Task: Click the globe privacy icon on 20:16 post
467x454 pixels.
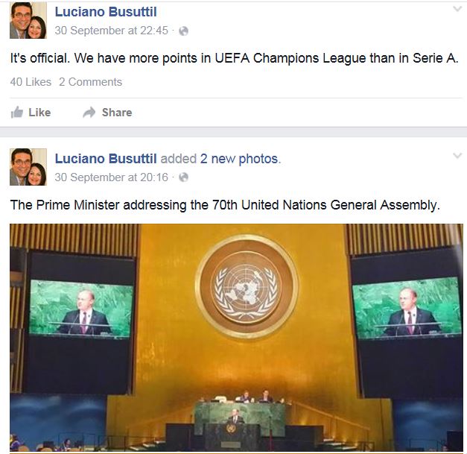Action: point(183,177)
